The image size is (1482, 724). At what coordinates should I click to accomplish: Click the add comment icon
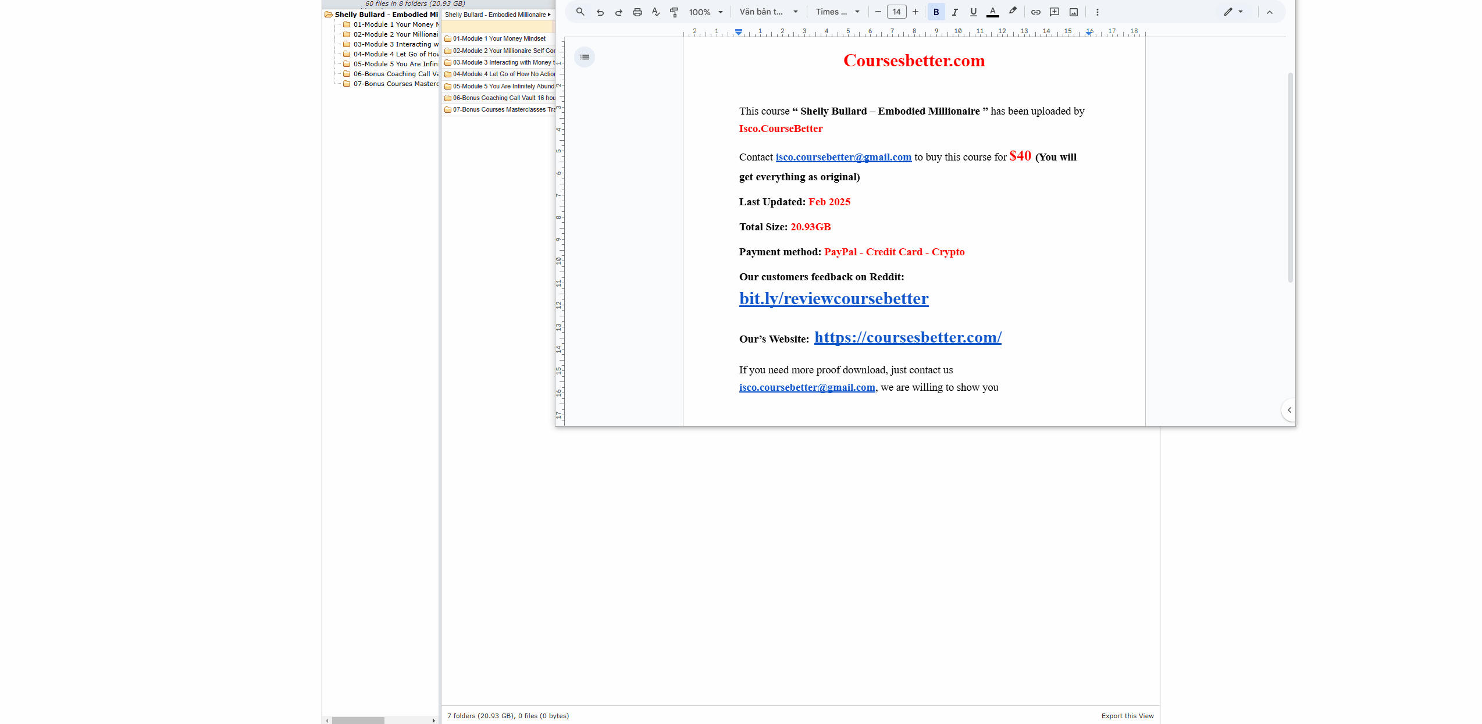[x=1054, y=12]
